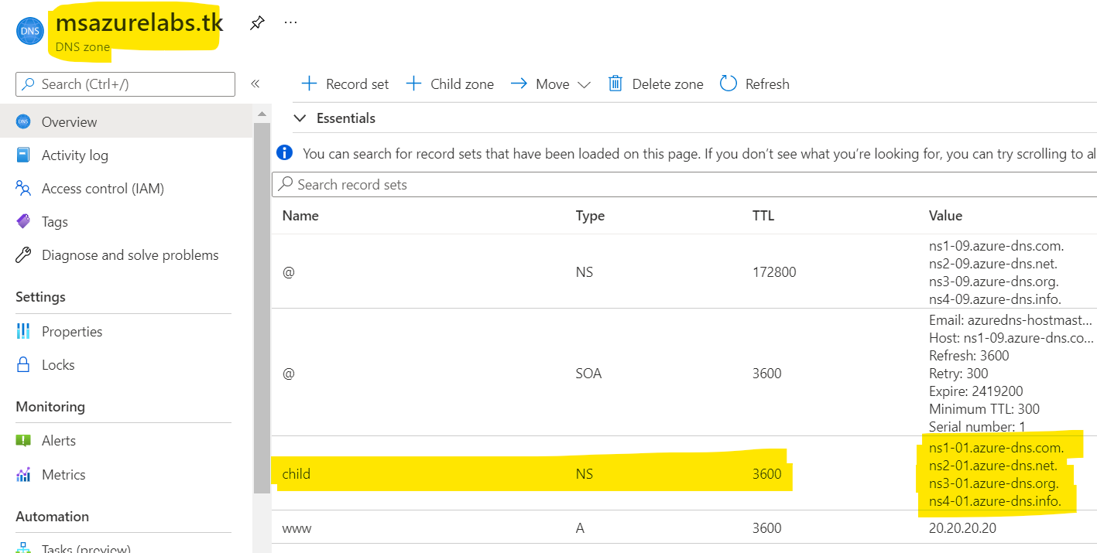
Task: Click the green Alerts icon
Action: [x=23, y=441]
